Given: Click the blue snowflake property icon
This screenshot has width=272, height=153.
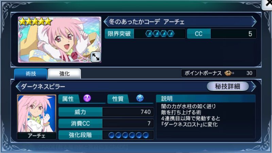Looking at the screenshot, I should pyautogui.click(x=140, y=98).
